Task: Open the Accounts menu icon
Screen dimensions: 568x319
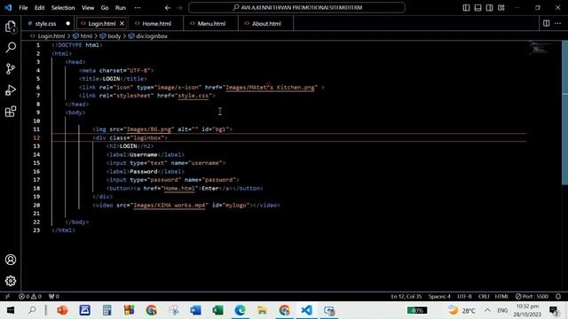Action: pos(11,260)
